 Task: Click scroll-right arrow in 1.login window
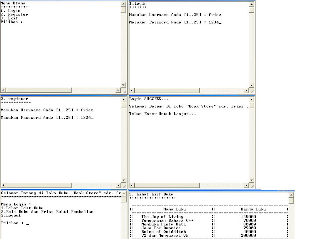tap(246, 90)
